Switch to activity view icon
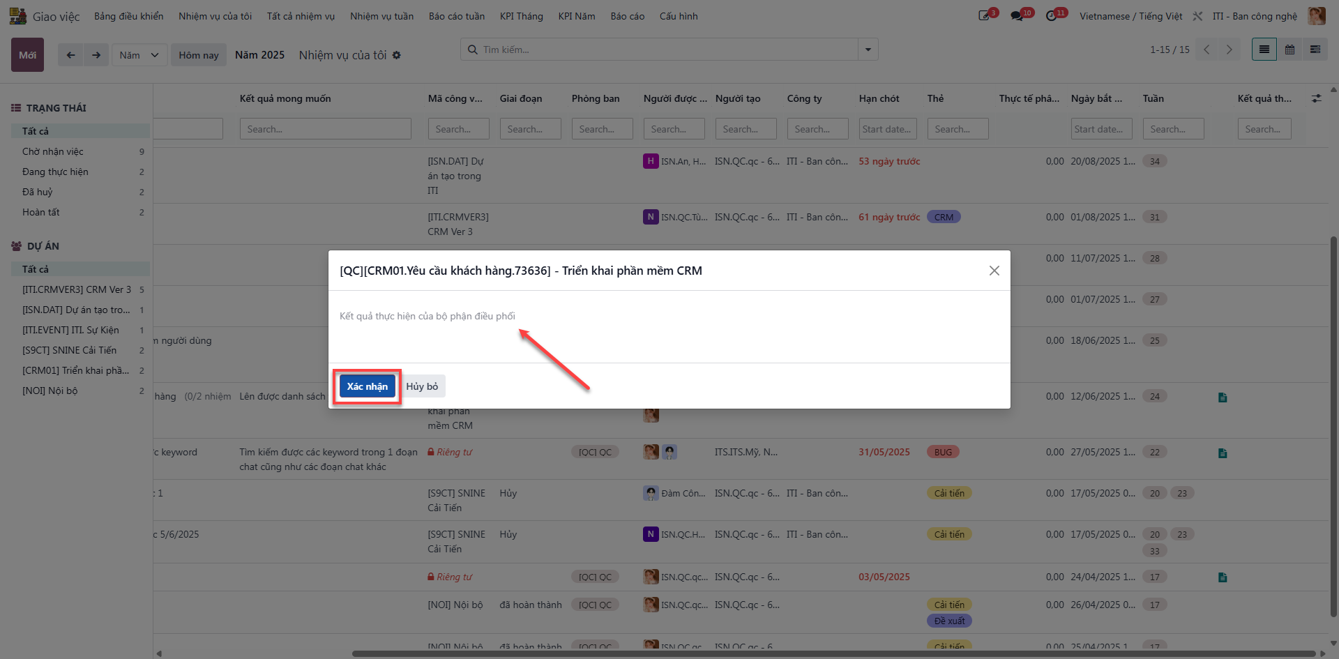This screenshot has width=1339, height=659. [1315, 50]
